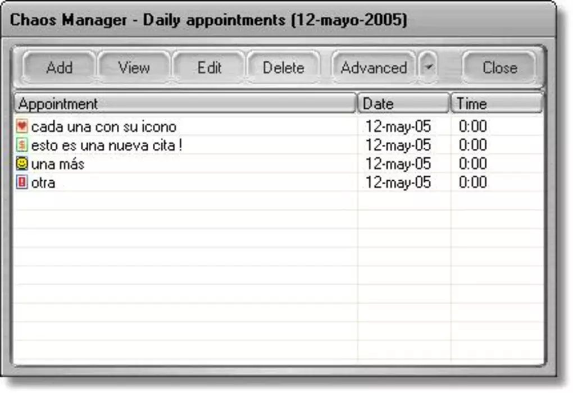Click the smiley icon beside 'una más'
The height and width of the screenshot is (393, 573).
[21, 164]
